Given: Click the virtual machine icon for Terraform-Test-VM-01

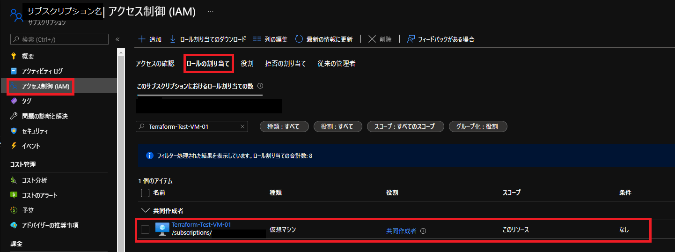Looking at the screenshot, I should pyautogui.click(x=162, y=229).
